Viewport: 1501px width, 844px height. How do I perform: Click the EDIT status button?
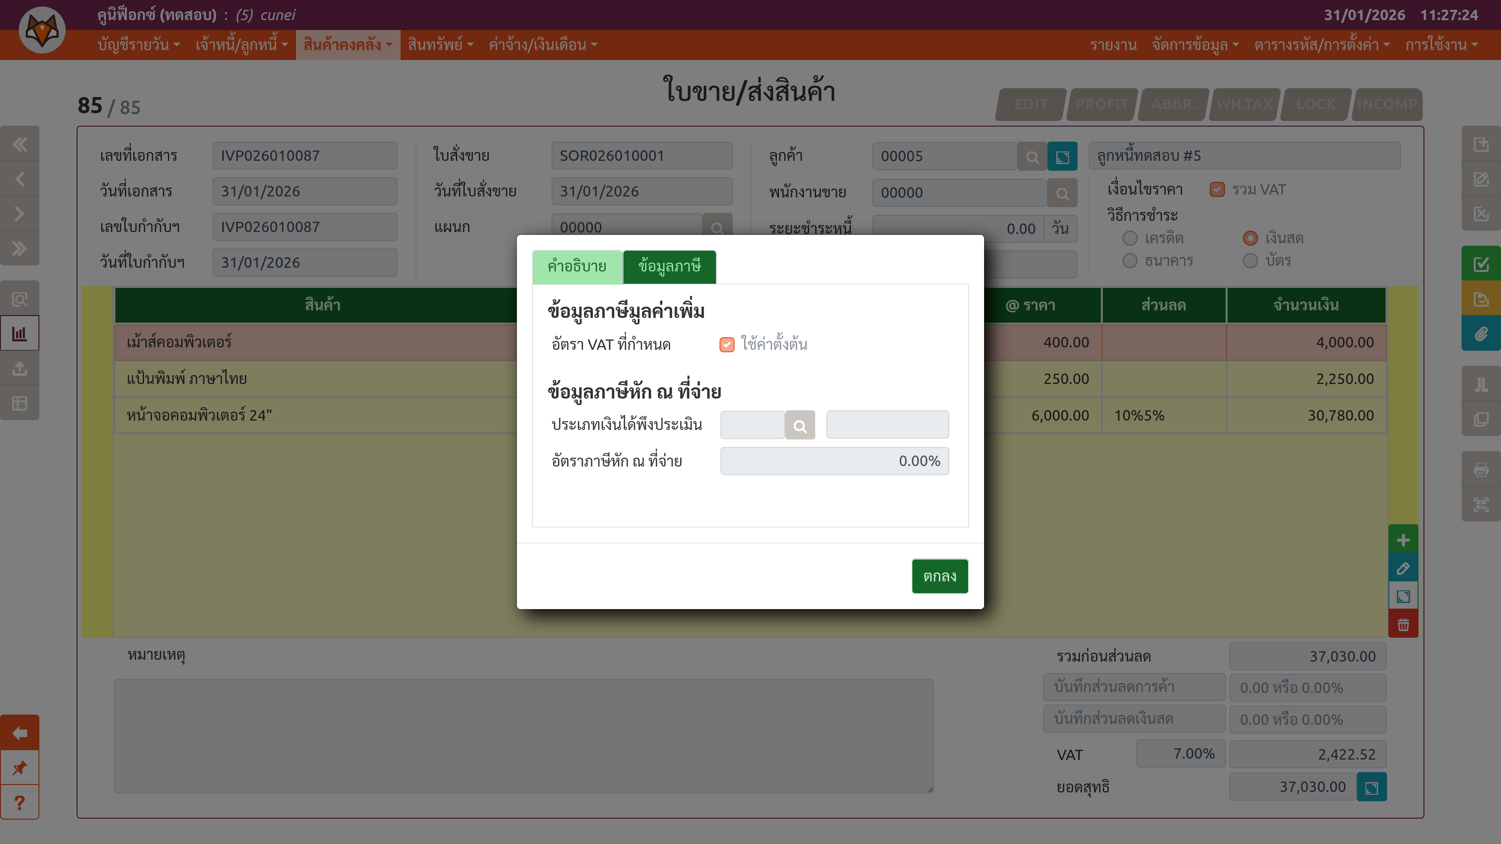[1030, 105]
